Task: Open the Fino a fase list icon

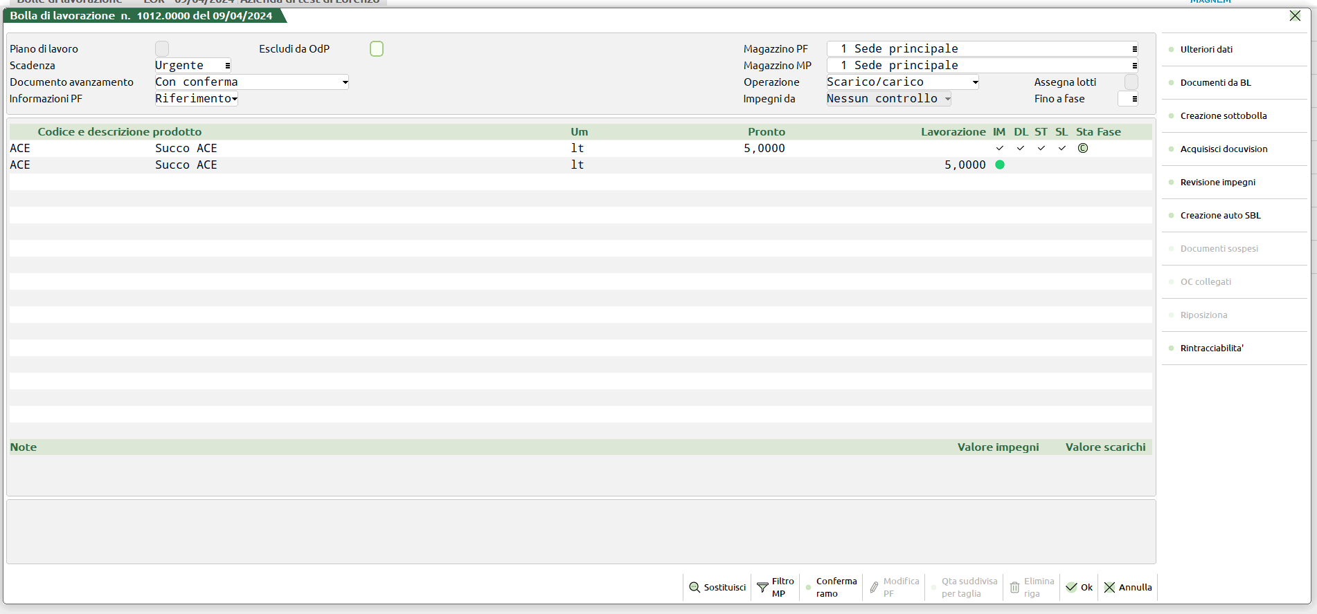Action: click(x=1134, y=99)
